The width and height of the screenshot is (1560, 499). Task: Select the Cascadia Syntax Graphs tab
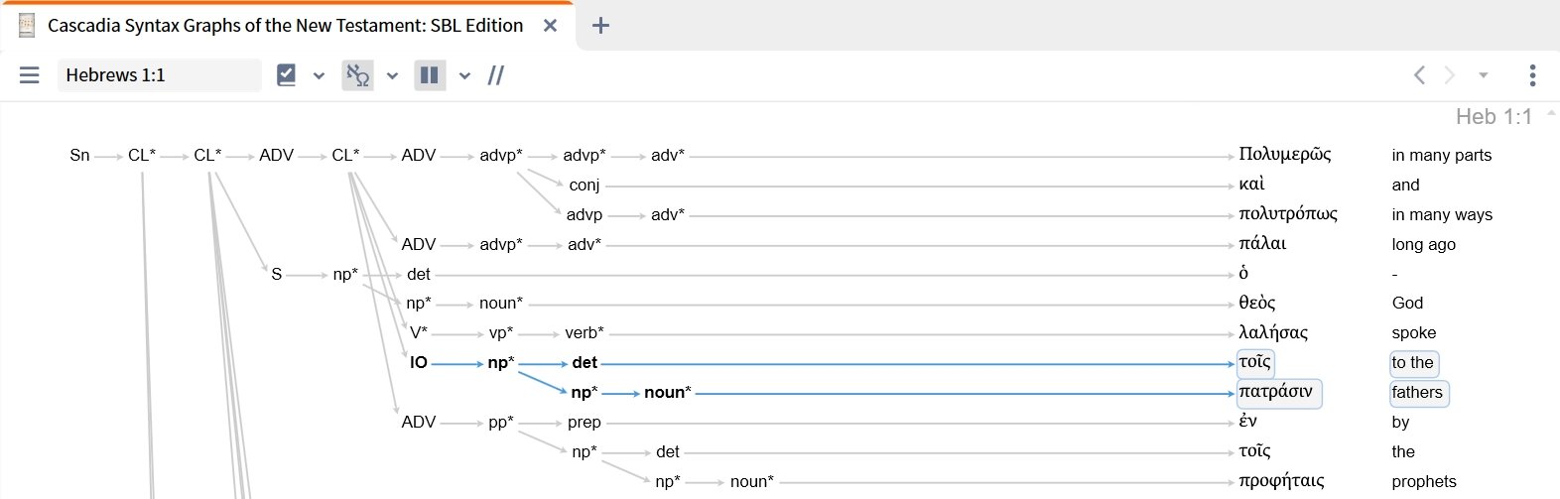click(287, 26)
